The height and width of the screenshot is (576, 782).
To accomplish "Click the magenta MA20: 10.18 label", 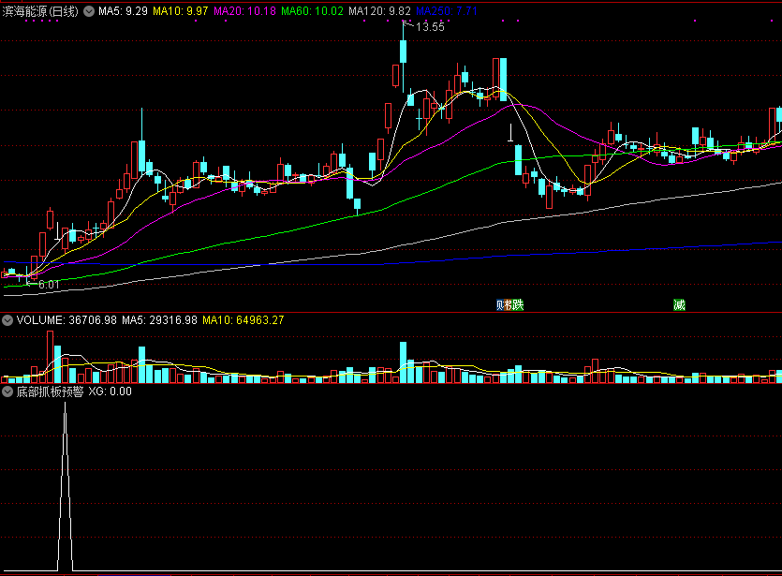I will pyautogui.click(x=244, y=11).
